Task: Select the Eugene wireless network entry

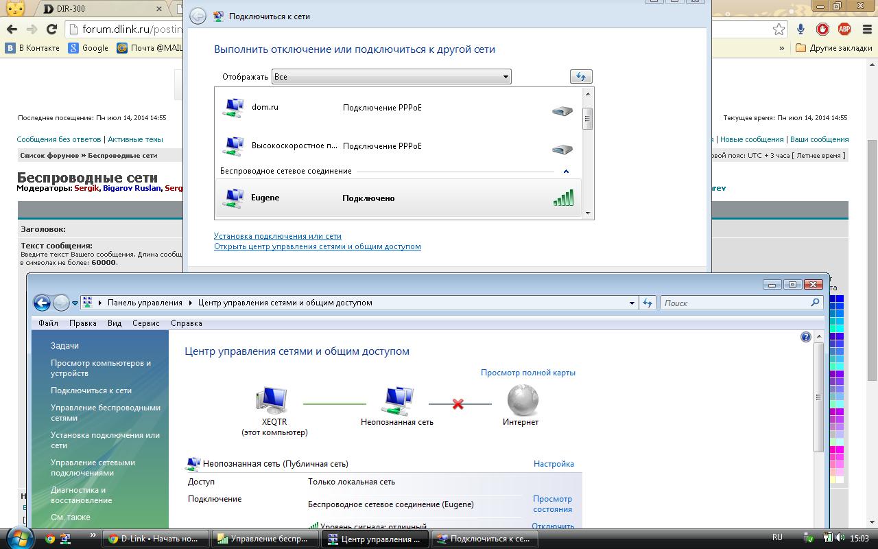Action: click(398, 198)
